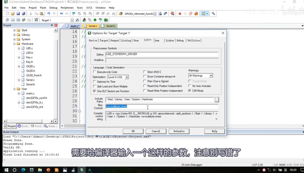304x173 pixels.
Task: Toggle No Auto Includes checkbox
Action: click(190, 86)
